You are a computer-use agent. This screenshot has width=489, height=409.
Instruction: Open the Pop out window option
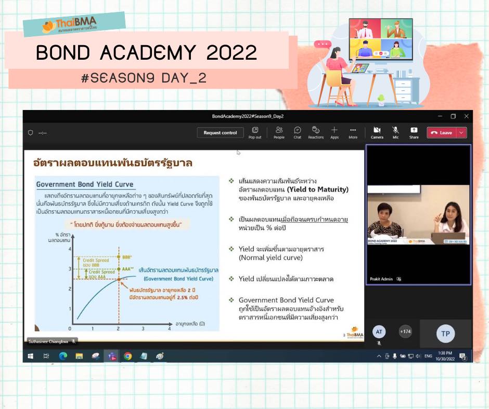coord(255,132)
